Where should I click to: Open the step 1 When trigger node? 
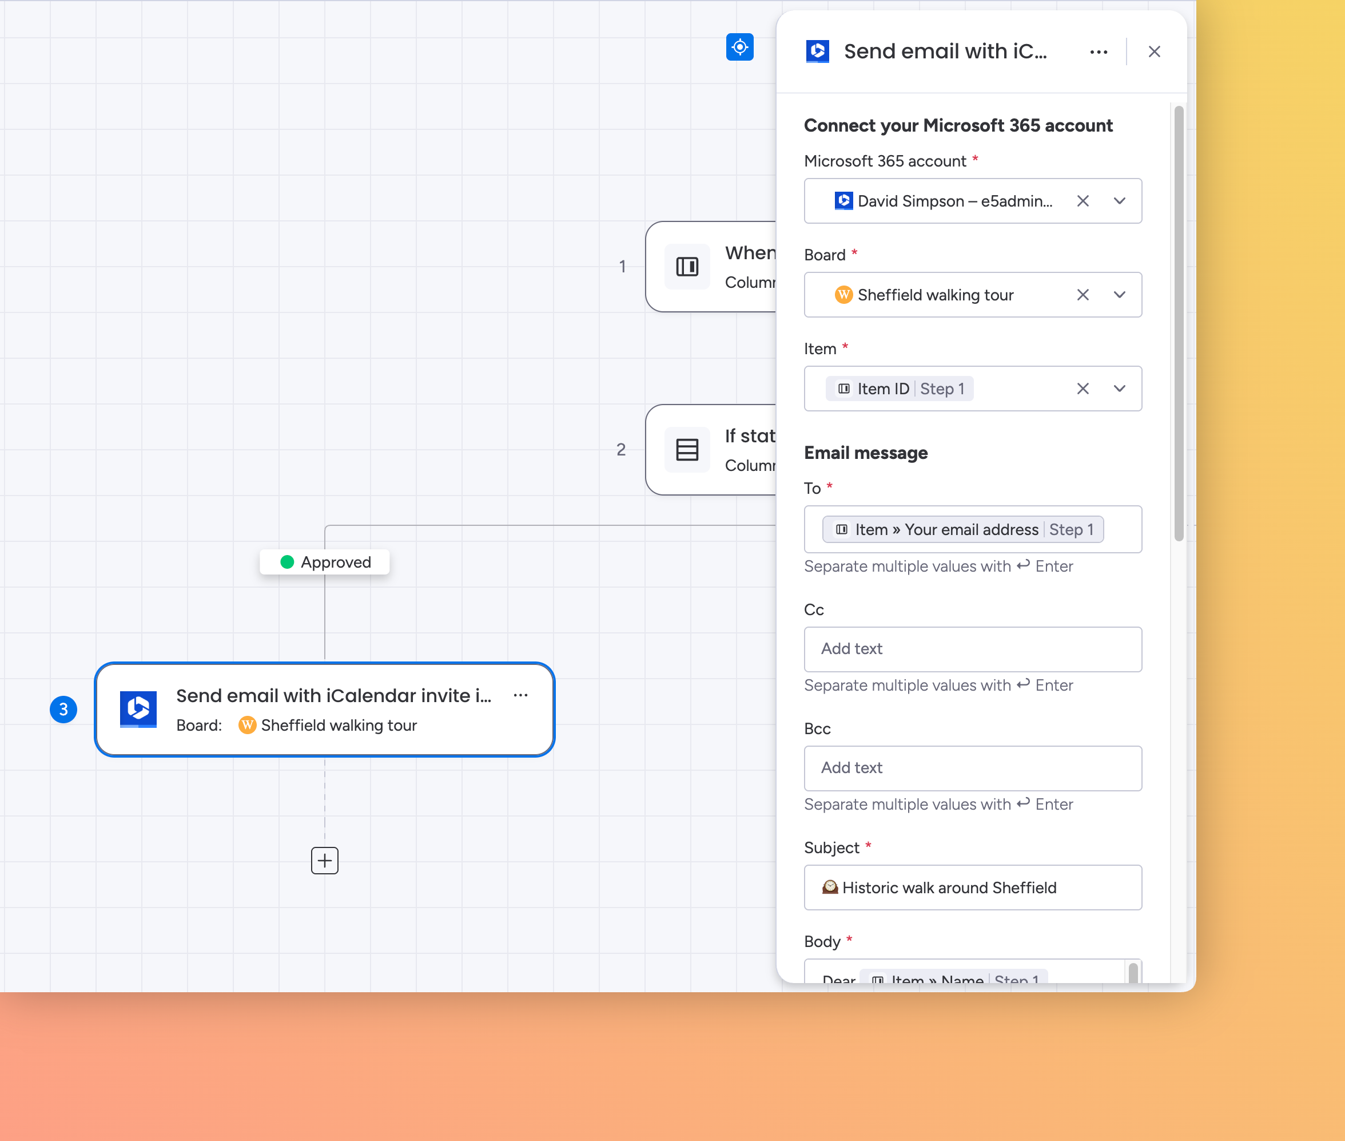711,267
